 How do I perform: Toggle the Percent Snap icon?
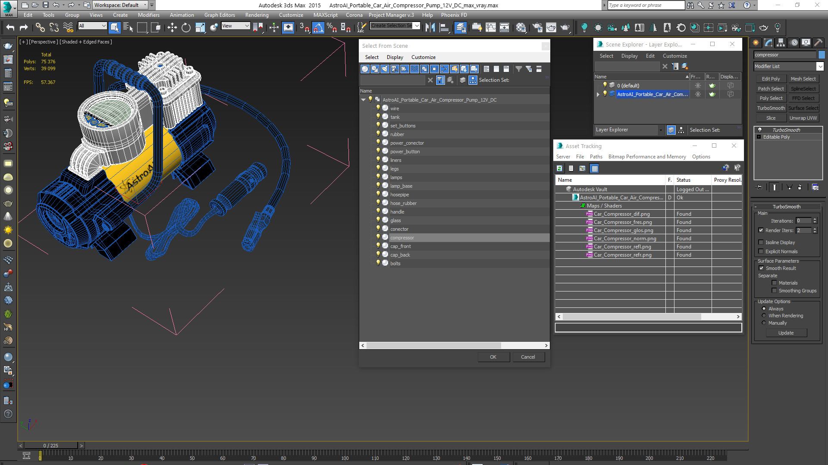332,28
